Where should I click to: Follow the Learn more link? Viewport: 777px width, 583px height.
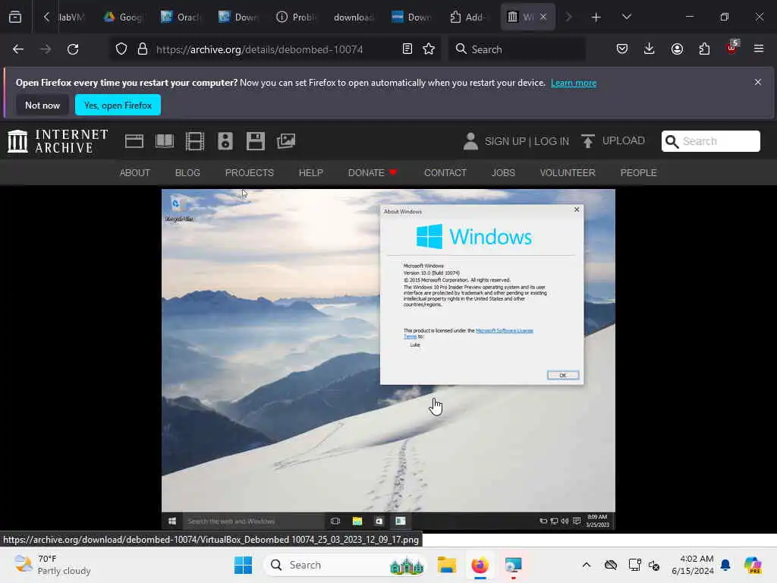(x=574, y=83)
